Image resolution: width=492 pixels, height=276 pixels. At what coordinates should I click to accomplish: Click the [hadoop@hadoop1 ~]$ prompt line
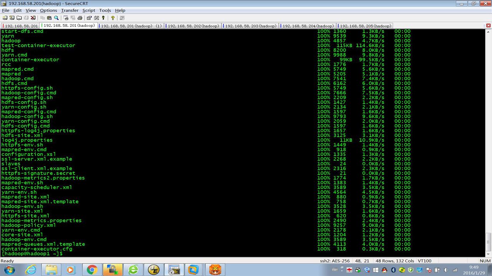32,254
